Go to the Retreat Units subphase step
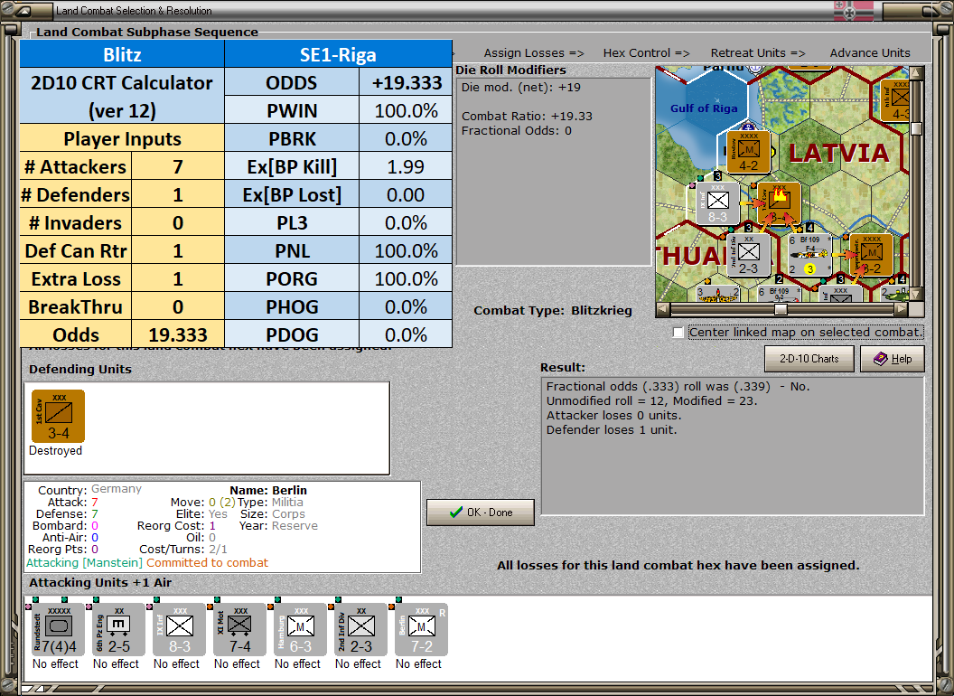This screenshot has width=954, height=696. (x=757, y=53)
